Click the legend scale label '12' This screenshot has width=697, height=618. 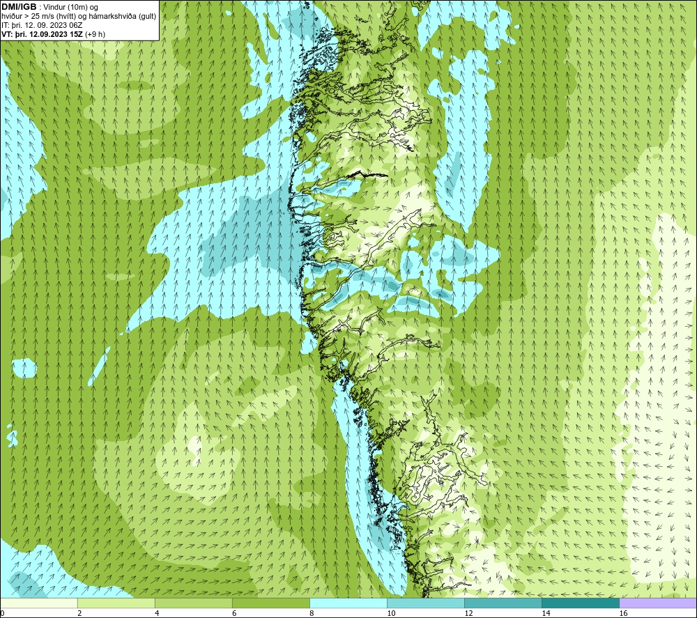coord(468,614)
